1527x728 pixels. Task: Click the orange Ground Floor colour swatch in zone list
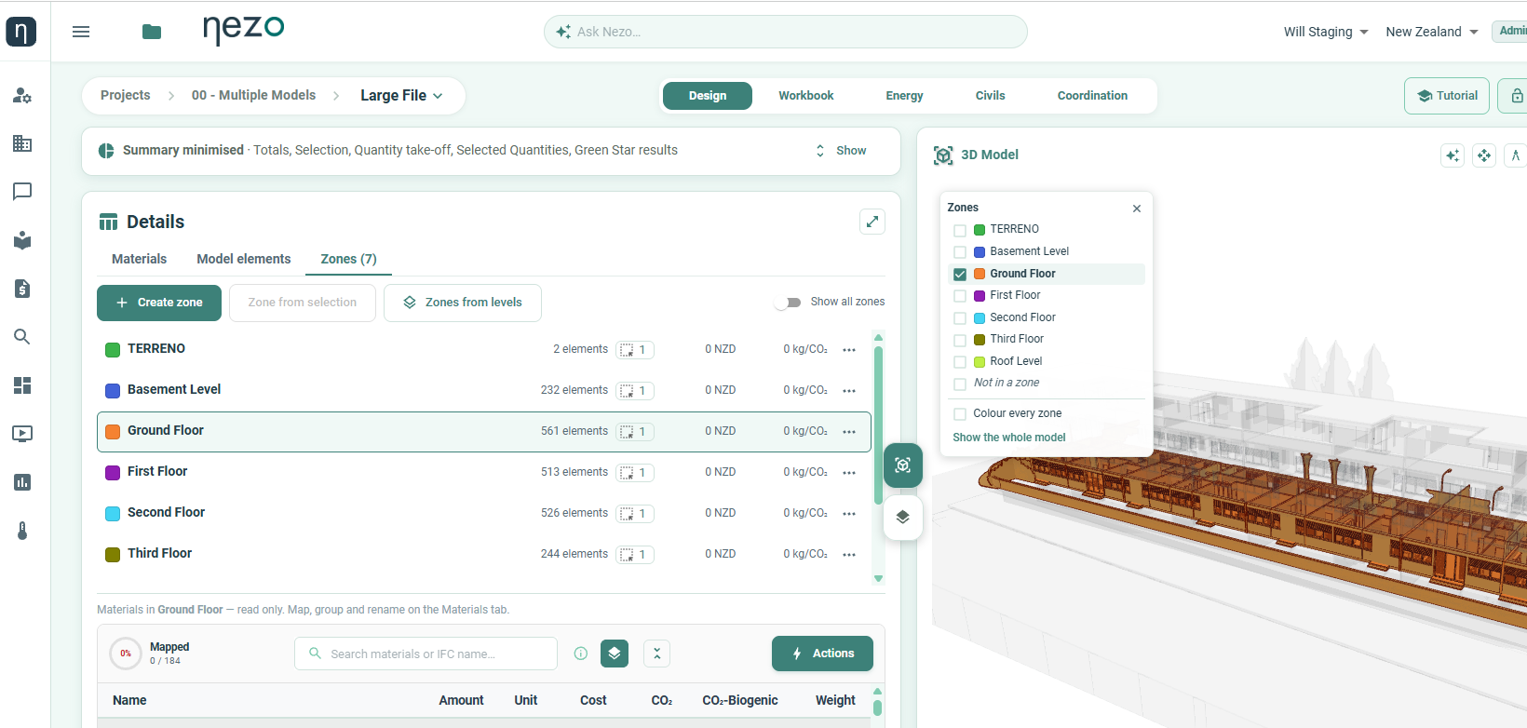113,431
